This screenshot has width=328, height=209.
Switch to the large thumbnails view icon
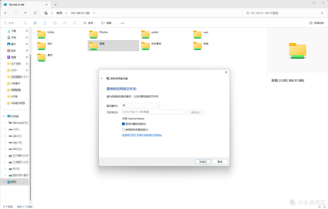(x=325, y=207)
